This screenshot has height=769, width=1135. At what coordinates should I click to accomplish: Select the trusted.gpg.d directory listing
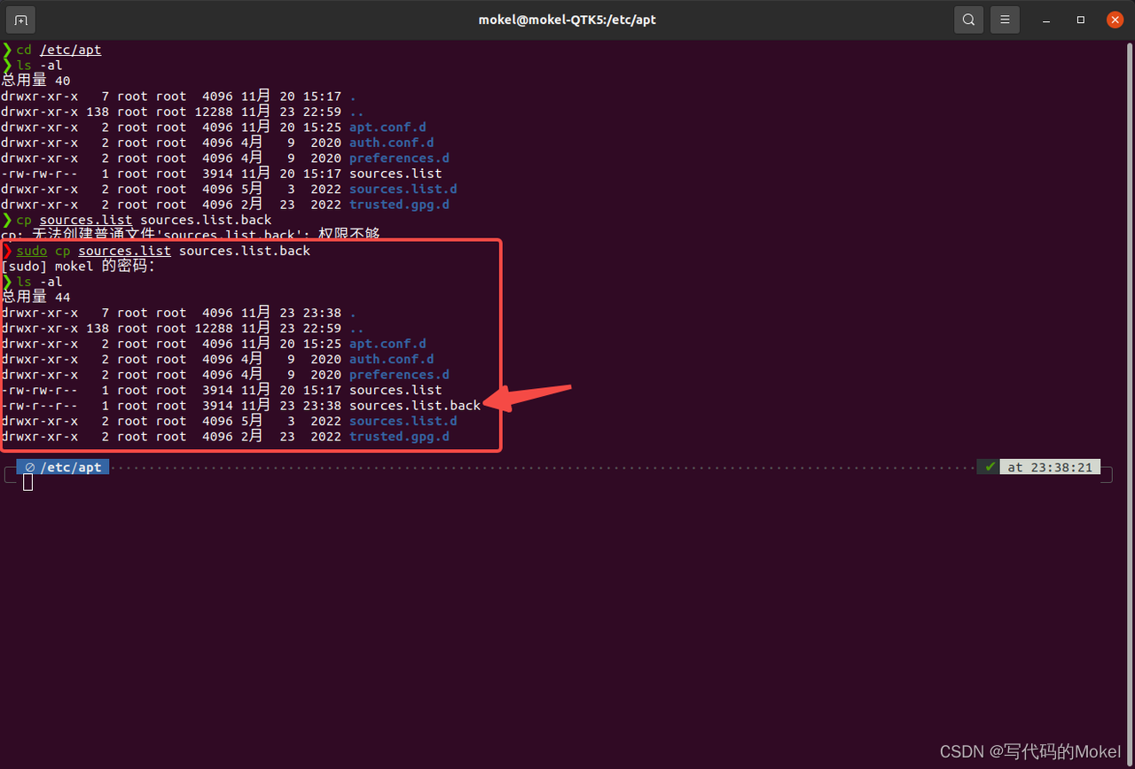pyautogui.click(x=399, y=436)
